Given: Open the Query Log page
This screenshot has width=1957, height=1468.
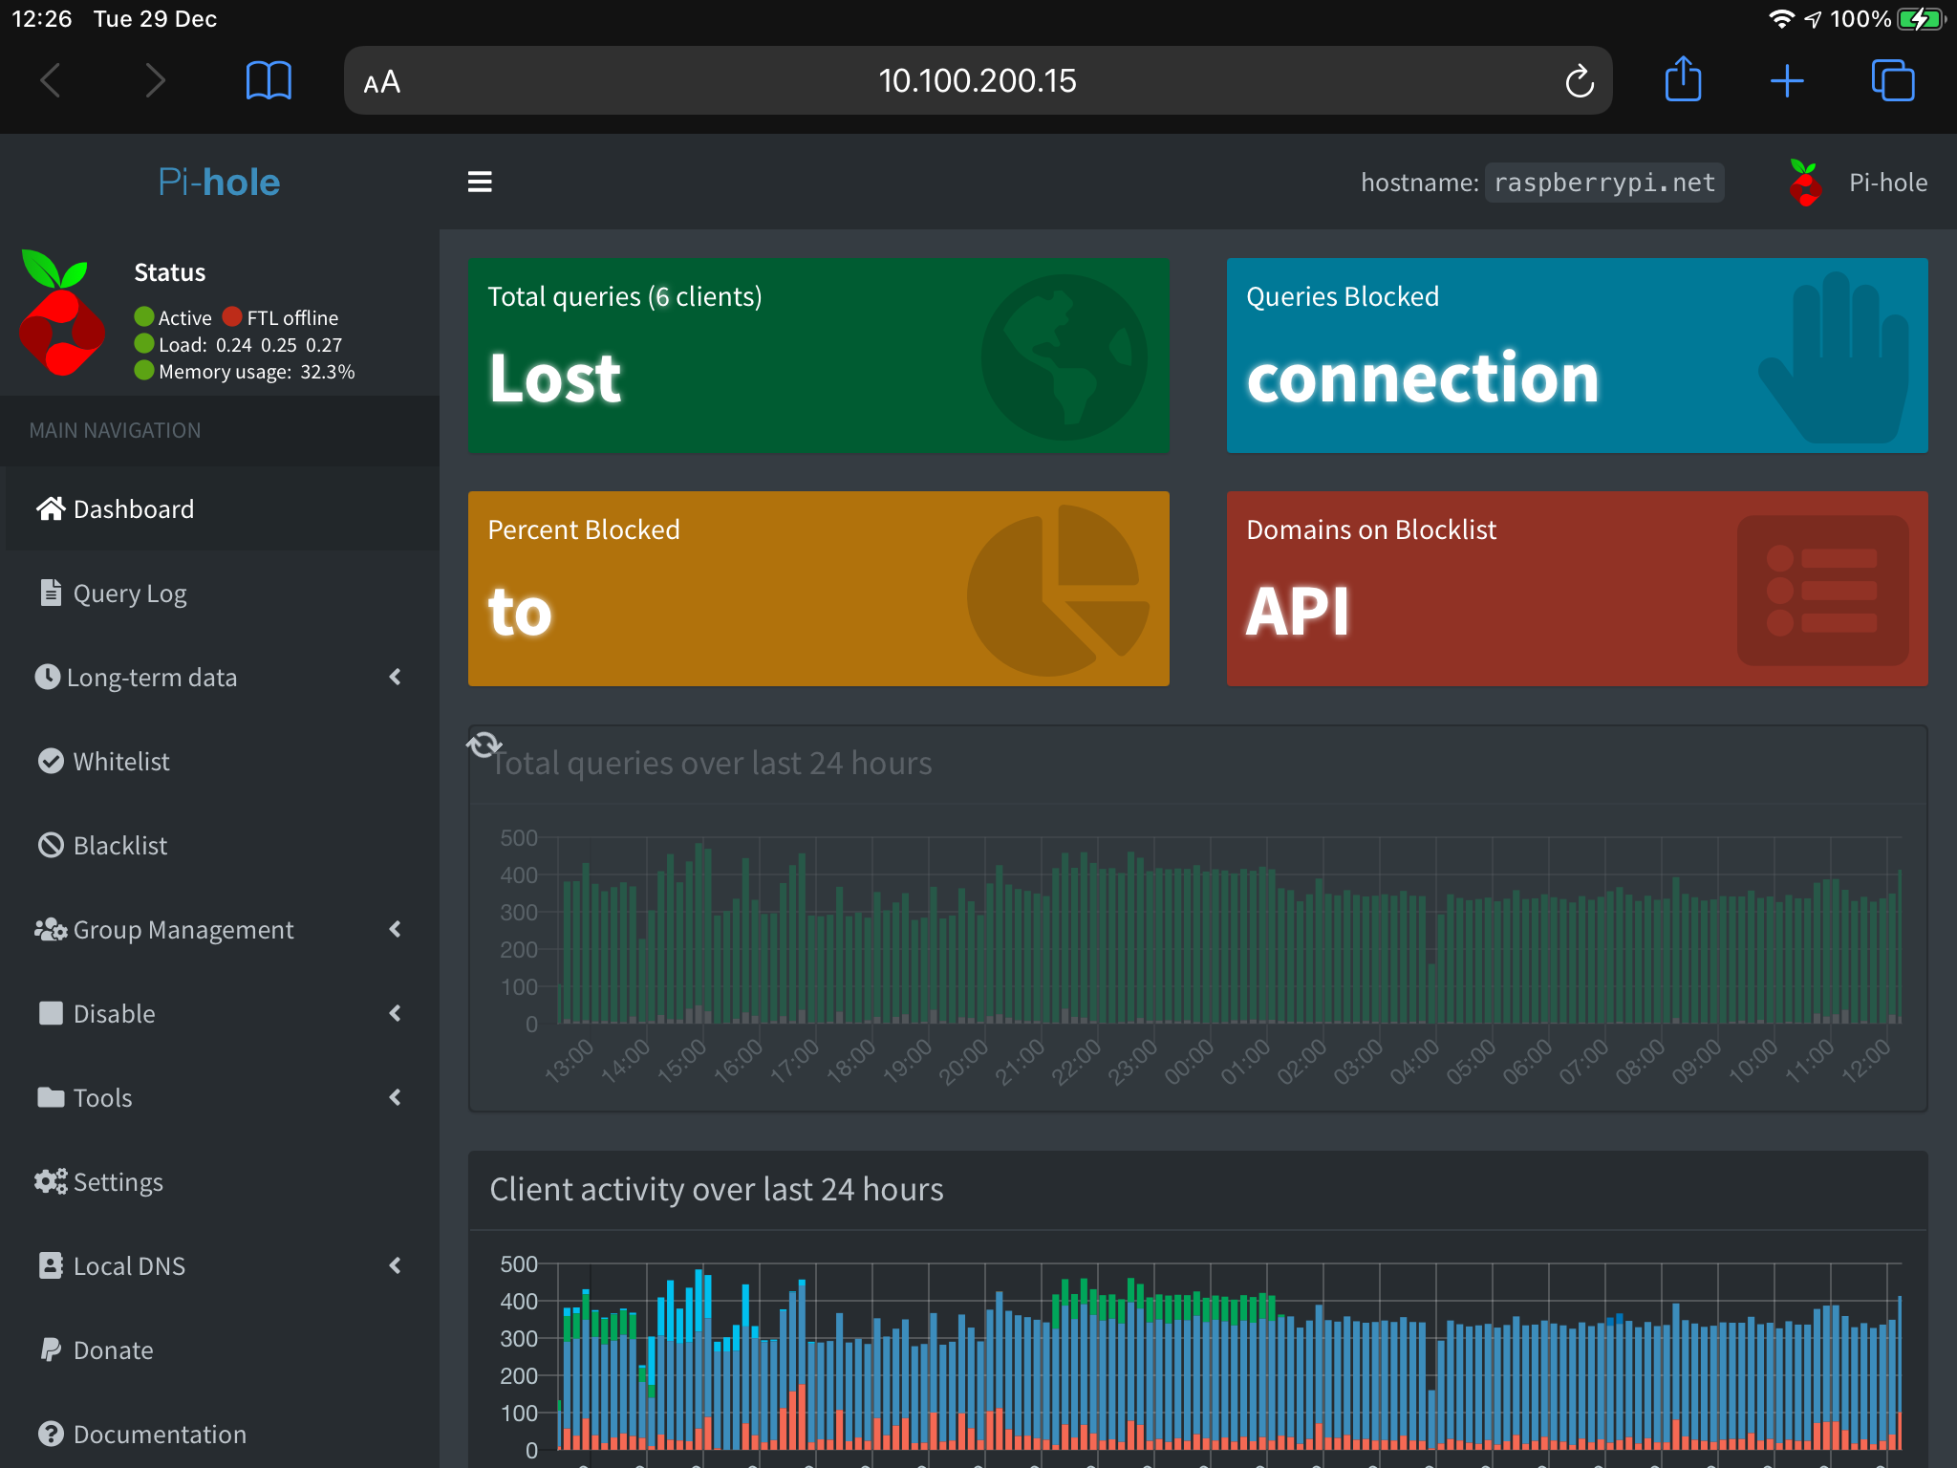Looking at the screenshot, I should (129, 594).
